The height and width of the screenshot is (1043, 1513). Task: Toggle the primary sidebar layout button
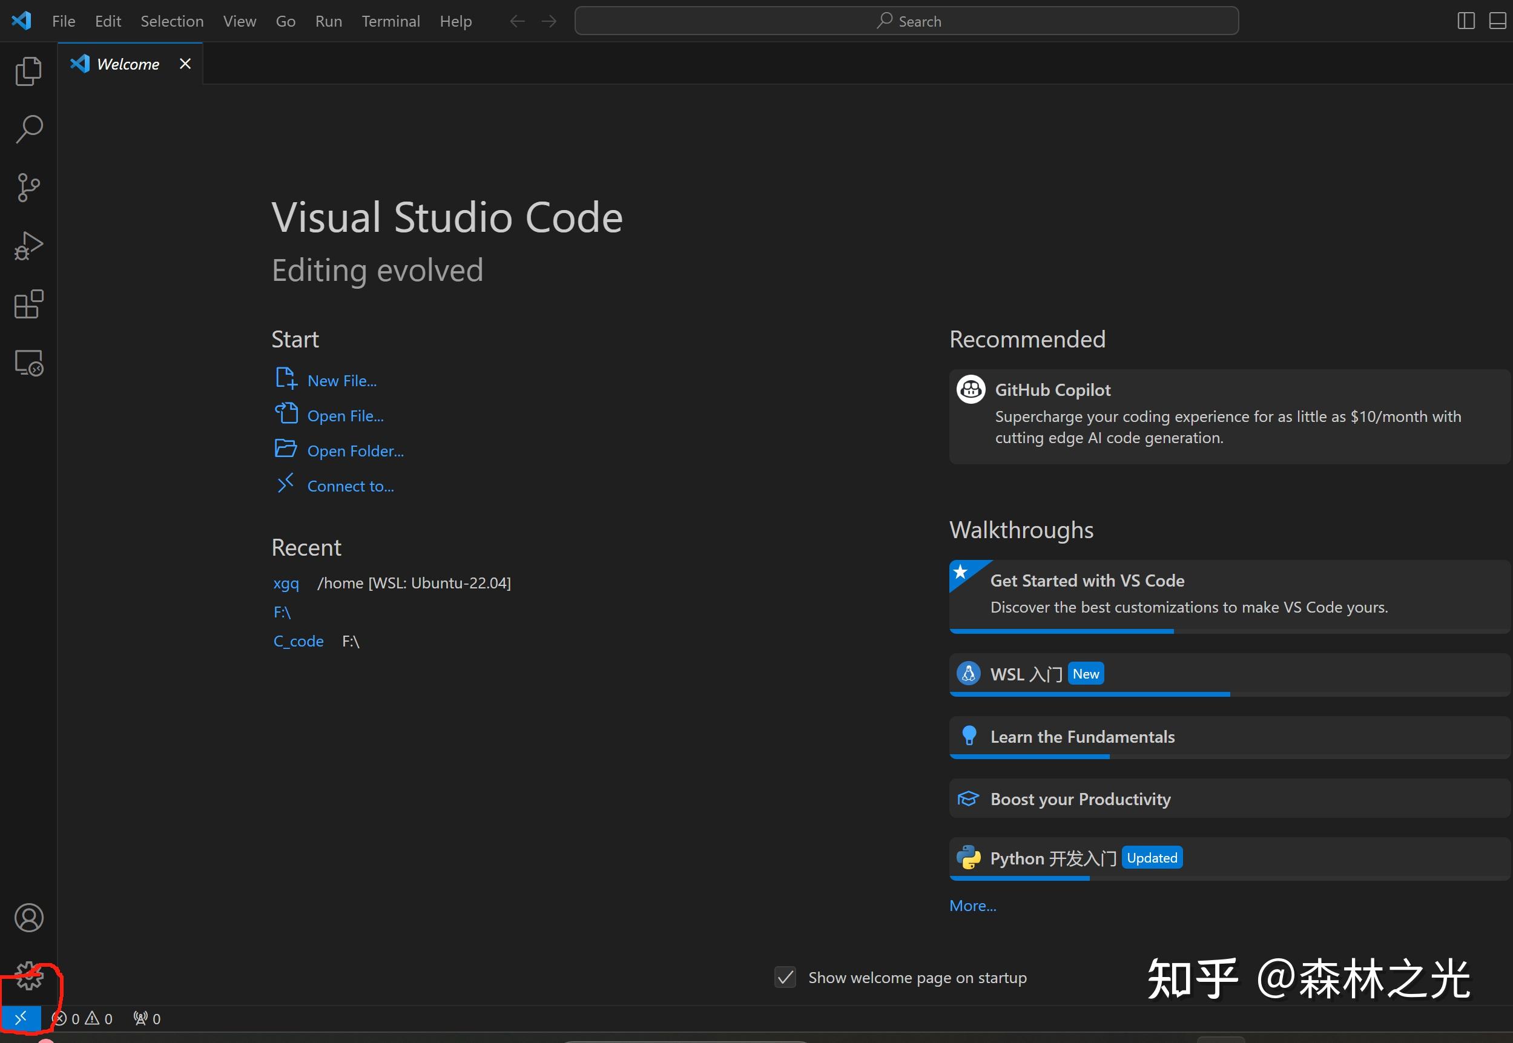pos(1466,21)
